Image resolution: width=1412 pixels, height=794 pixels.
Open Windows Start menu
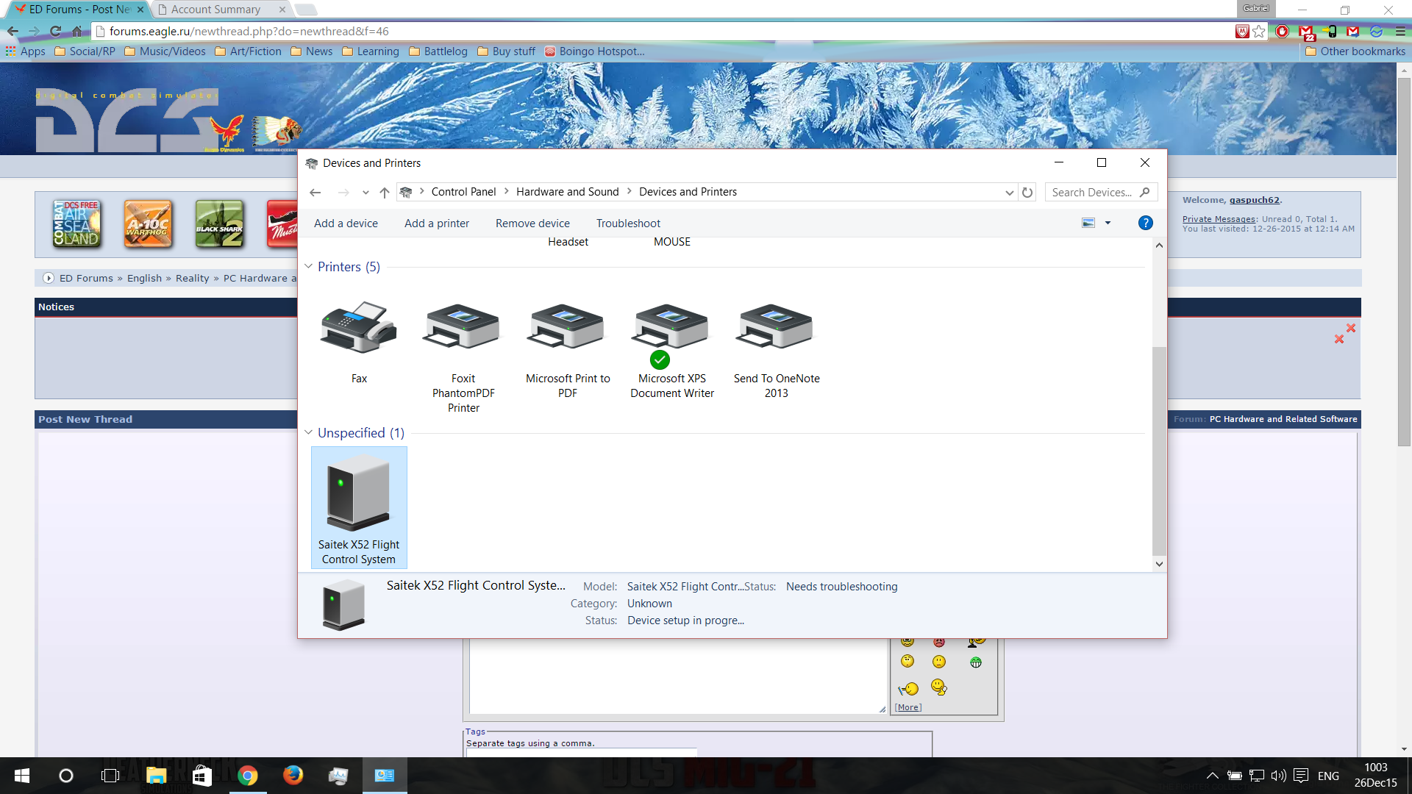[22, 776]
